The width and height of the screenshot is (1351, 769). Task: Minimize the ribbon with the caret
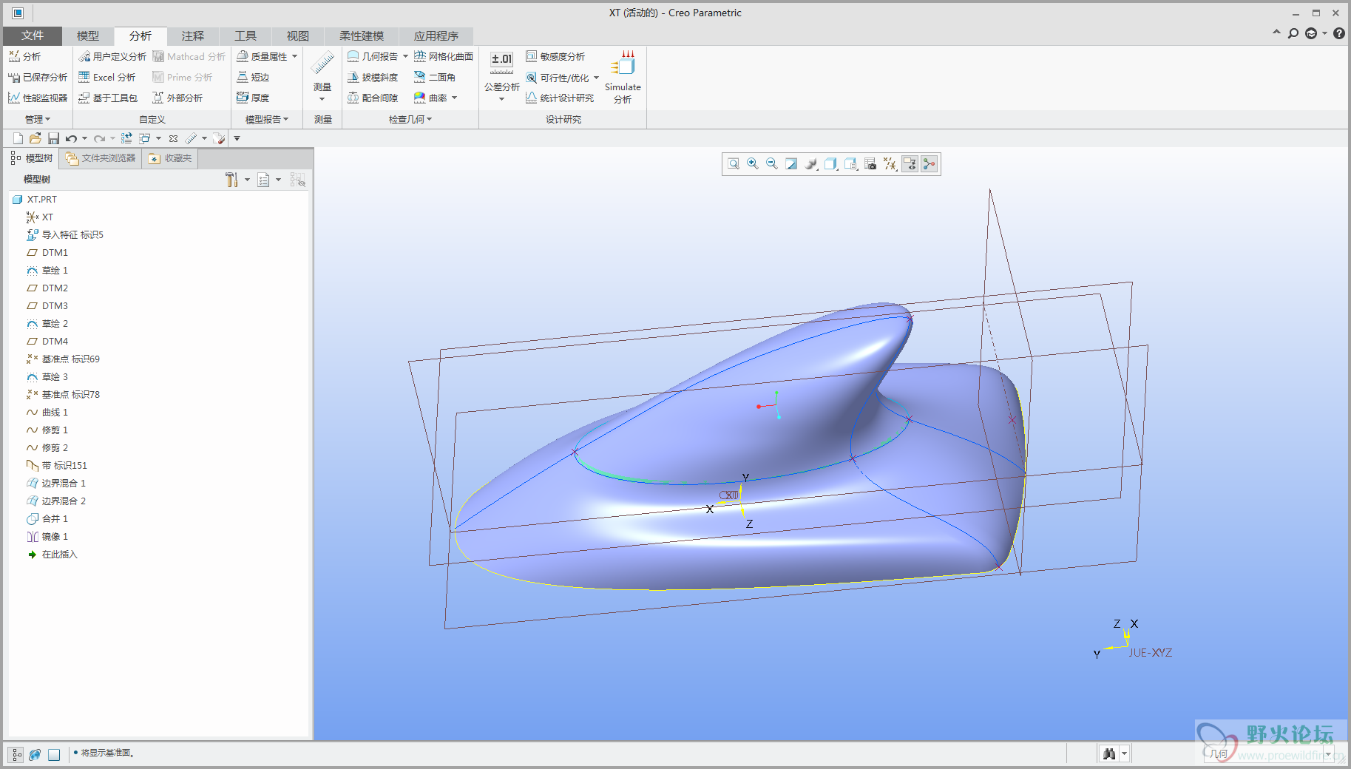pyautogui.click(x=1276, y=33)
